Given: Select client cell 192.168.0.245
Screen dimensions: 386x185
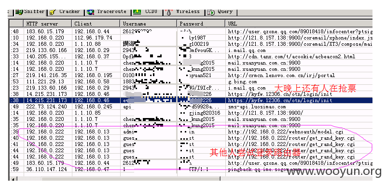Looking at the screenshot, I should (x=93, y=107).
